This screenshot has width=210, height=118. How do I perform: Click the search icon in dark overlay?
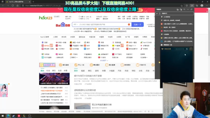[187, 49]
